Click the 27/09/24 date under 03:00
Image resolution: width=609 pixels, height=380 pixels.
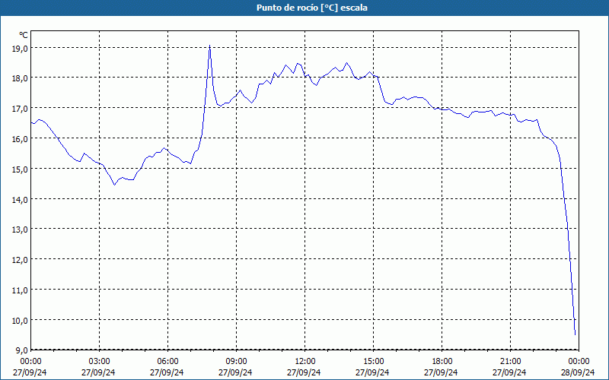(x=99, y=372)
